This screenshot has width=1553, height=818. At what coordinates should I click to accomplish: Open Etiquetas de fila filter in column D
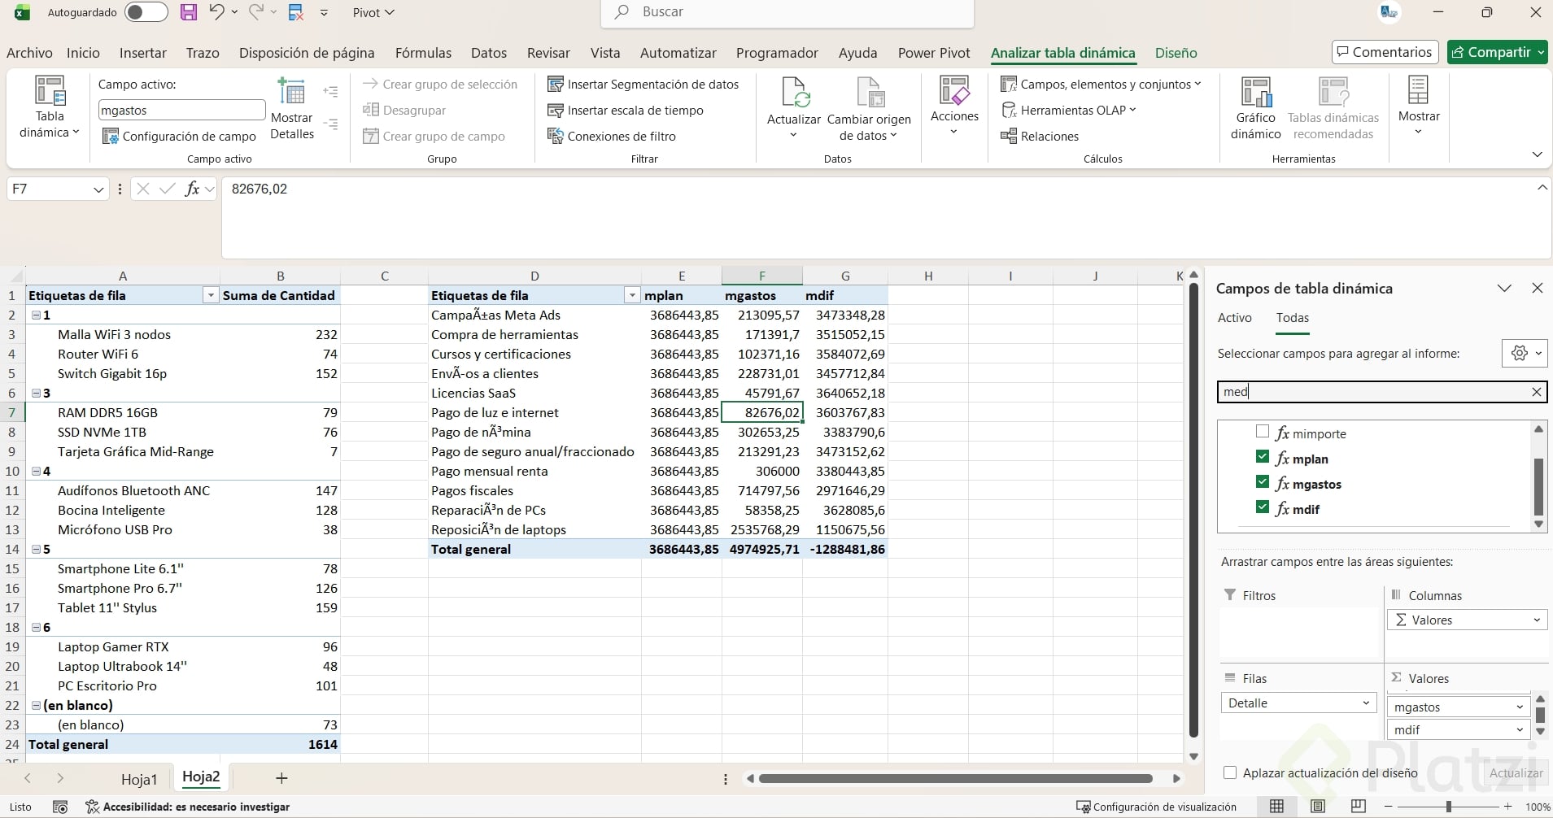(631, 295)
